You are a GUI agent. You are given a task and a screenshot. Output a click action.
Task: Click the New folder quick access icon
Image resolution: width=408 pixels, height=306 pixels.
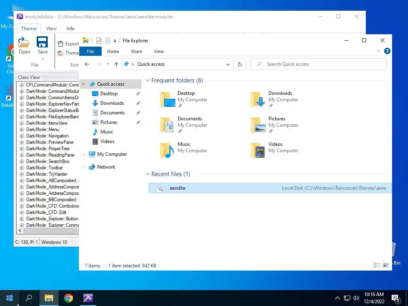108,41
